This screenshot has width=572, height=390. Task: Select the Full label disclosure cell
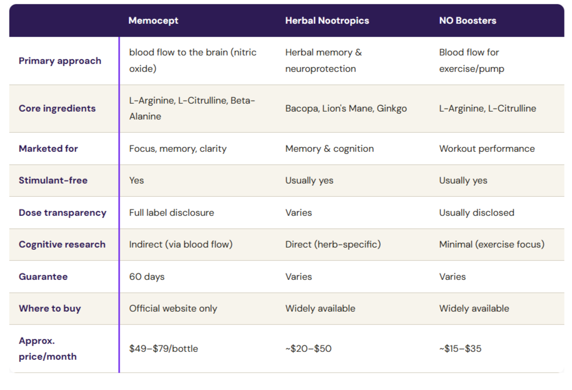(172, 213)
